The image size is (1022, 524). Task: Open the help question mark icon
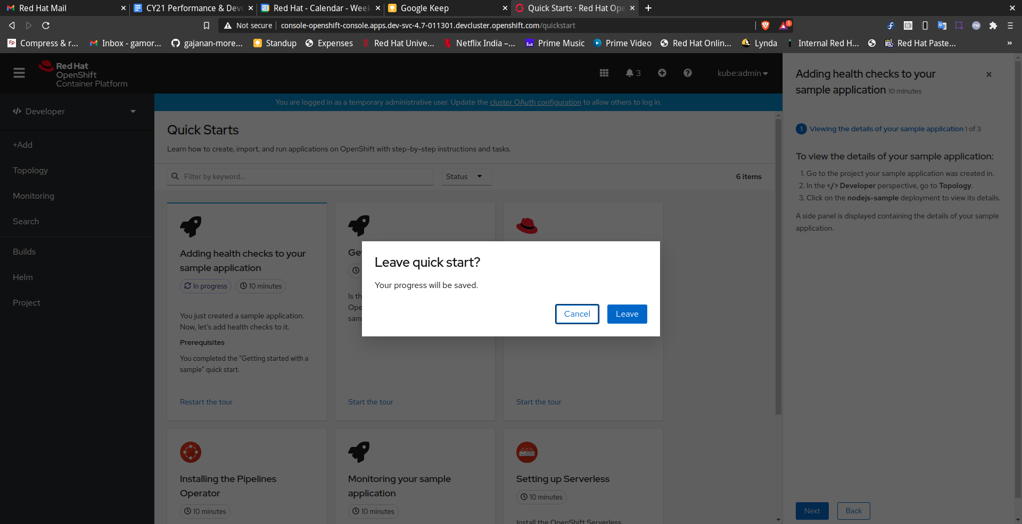click(688, 73)
